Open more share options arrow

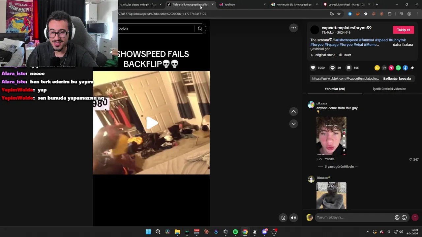coord(412,68)
